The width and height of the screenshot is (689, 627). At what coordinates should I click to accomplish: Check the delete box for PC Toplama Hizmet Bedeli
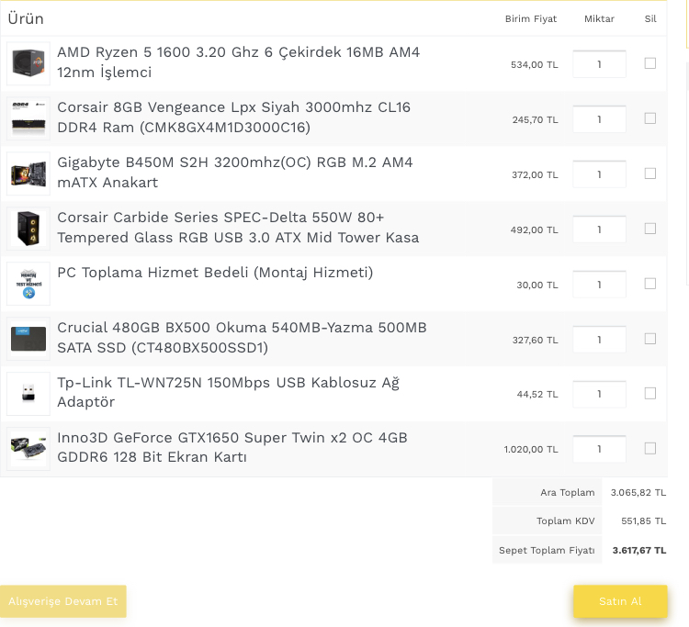[649, 284]
